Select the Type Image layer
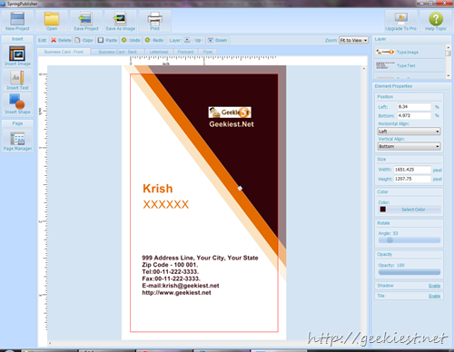Viewport: 454px width, 352px height. pos(410,52)
